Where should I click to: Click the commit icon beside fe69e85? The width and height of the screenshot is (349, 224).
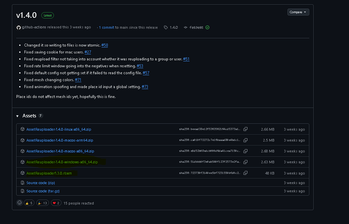pyautogui.click(x=185, y=28)
